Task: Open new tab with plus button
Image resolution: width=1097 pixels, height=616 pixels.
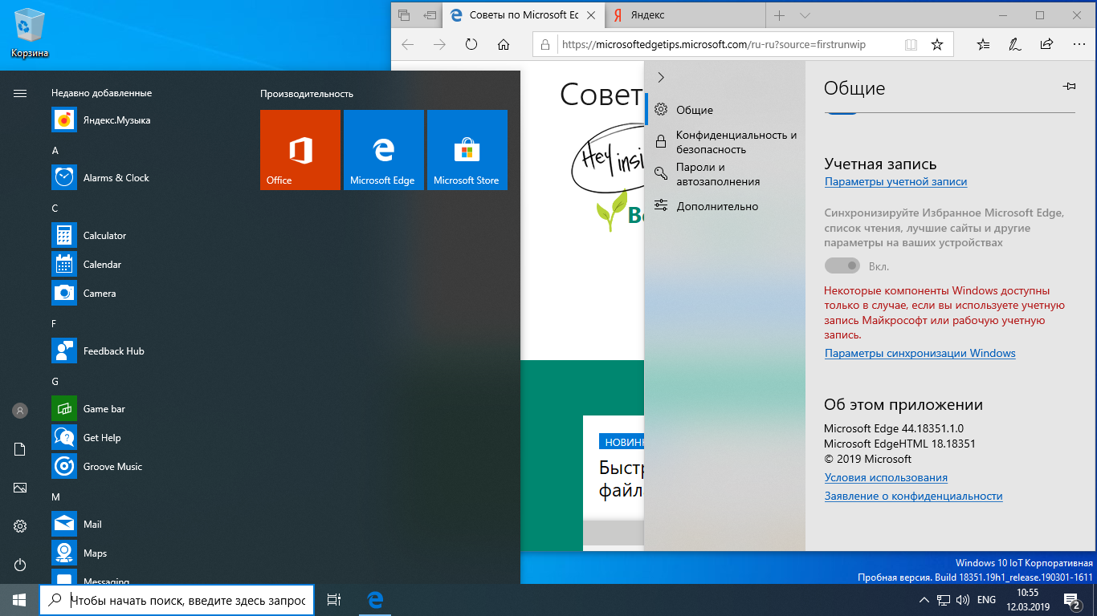Action: (x=779, y=15)
